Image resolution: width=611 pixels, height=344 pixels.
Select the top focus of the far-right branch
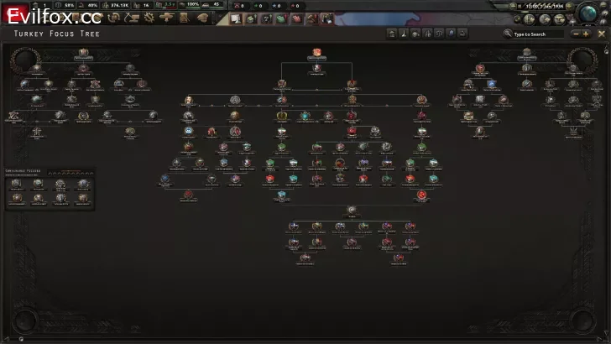tap(526, 53)
